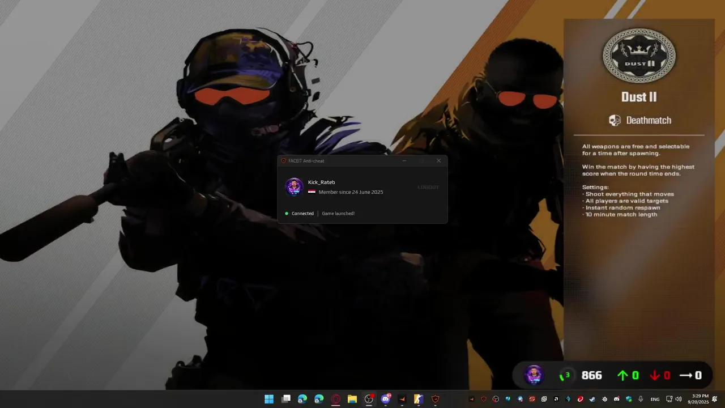Open Discord from the taskbar
The width and height of the screenshot is (725, 408).
[x=386, y=399]
